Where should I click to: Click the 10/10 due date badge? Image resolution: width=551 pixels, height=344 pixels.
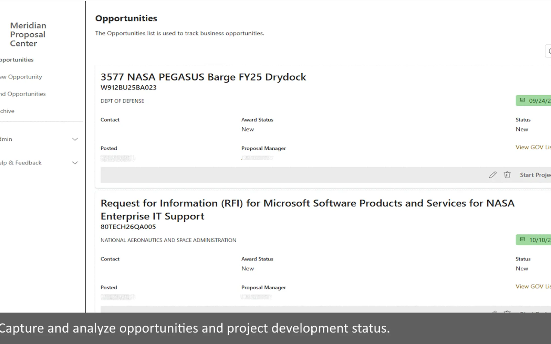tap(533, 240)
